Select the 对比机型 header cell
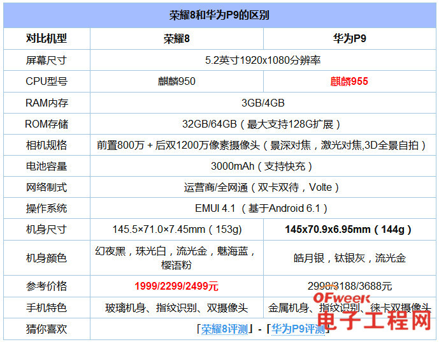Viewport: 439px width, 342px height. pyautogui.click(x=47, y=38)
